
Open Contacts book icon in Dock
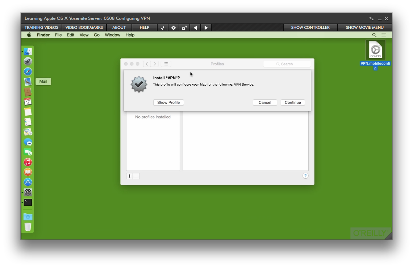[28, 92]
